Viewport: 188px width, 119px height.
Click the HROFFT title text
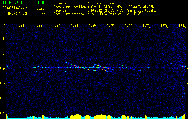19,2
